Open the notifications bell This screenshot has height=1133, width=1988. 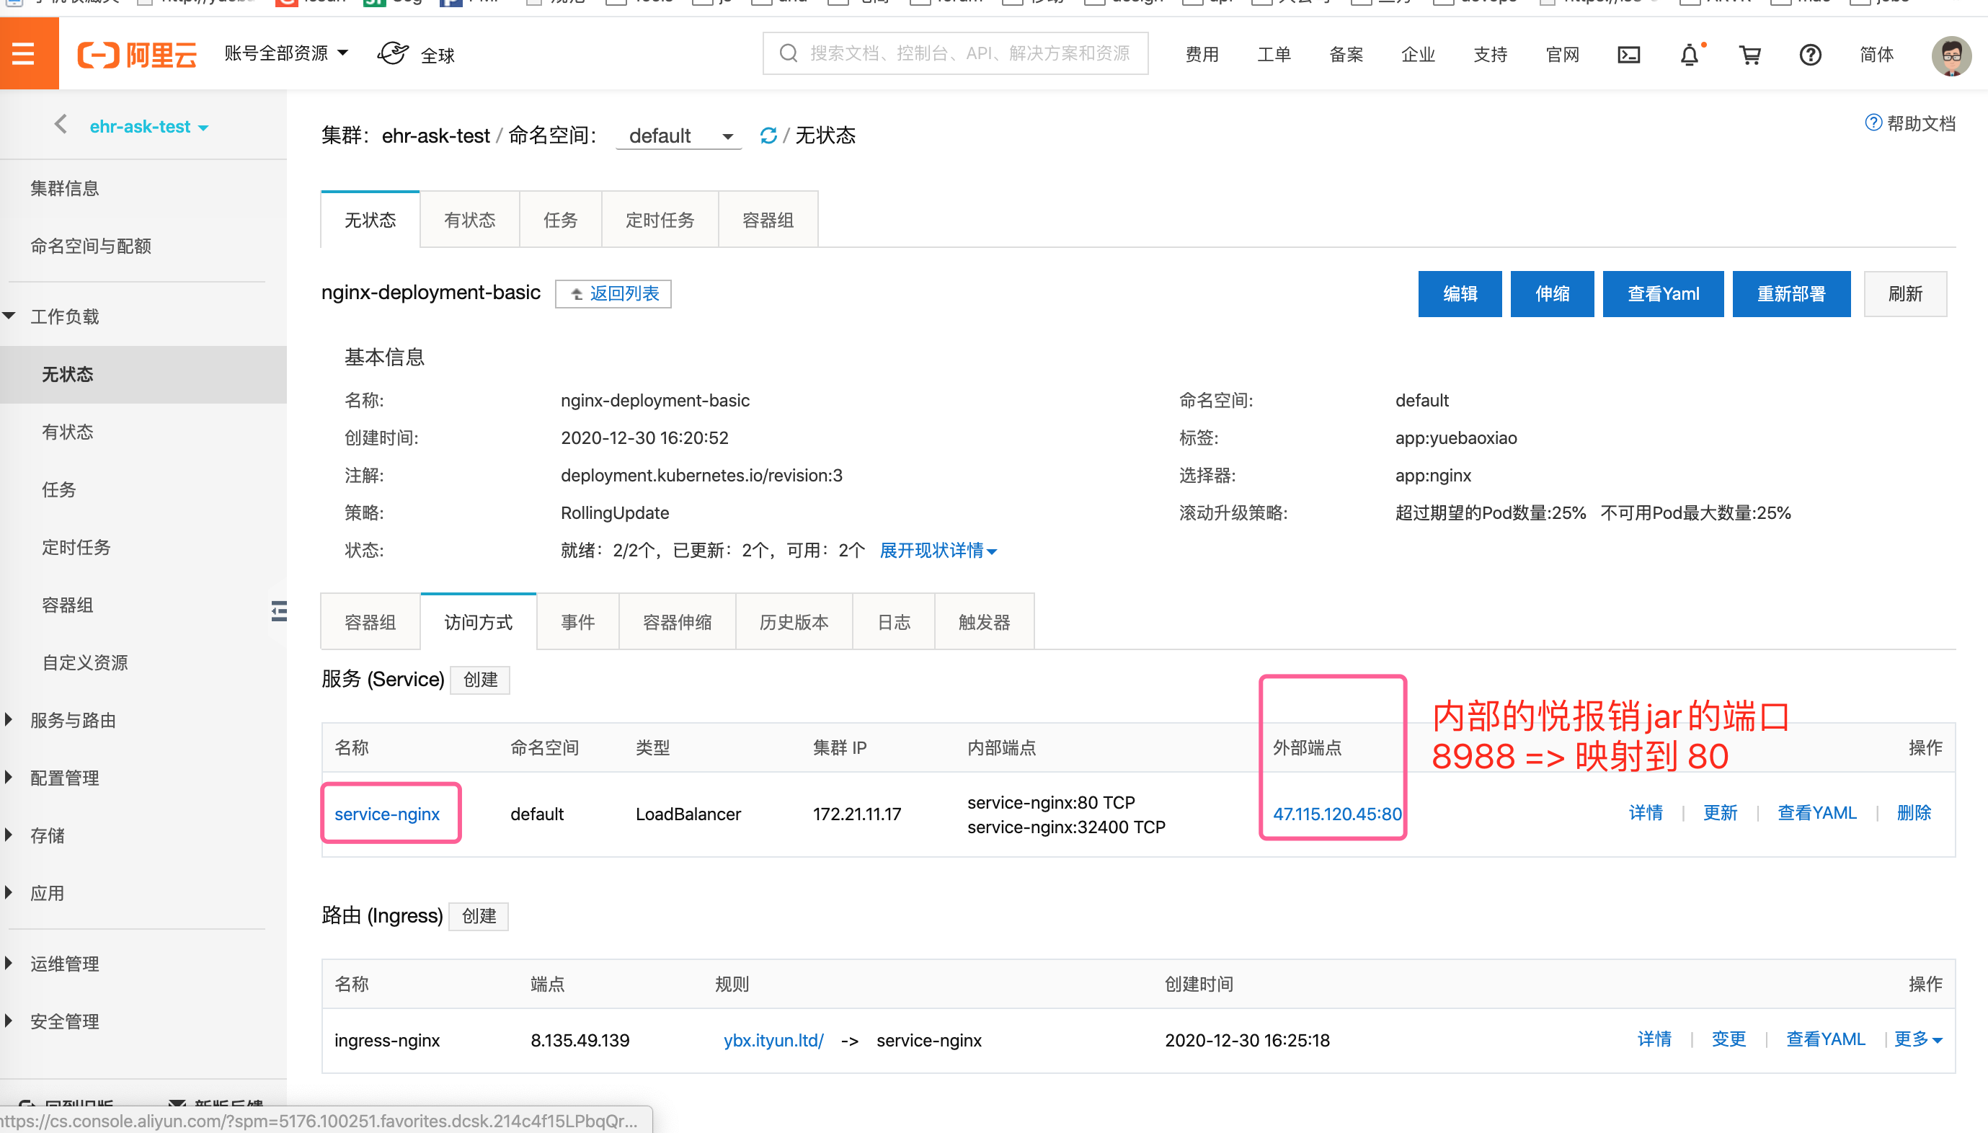pyautogui.click(x=1688, y=55)
